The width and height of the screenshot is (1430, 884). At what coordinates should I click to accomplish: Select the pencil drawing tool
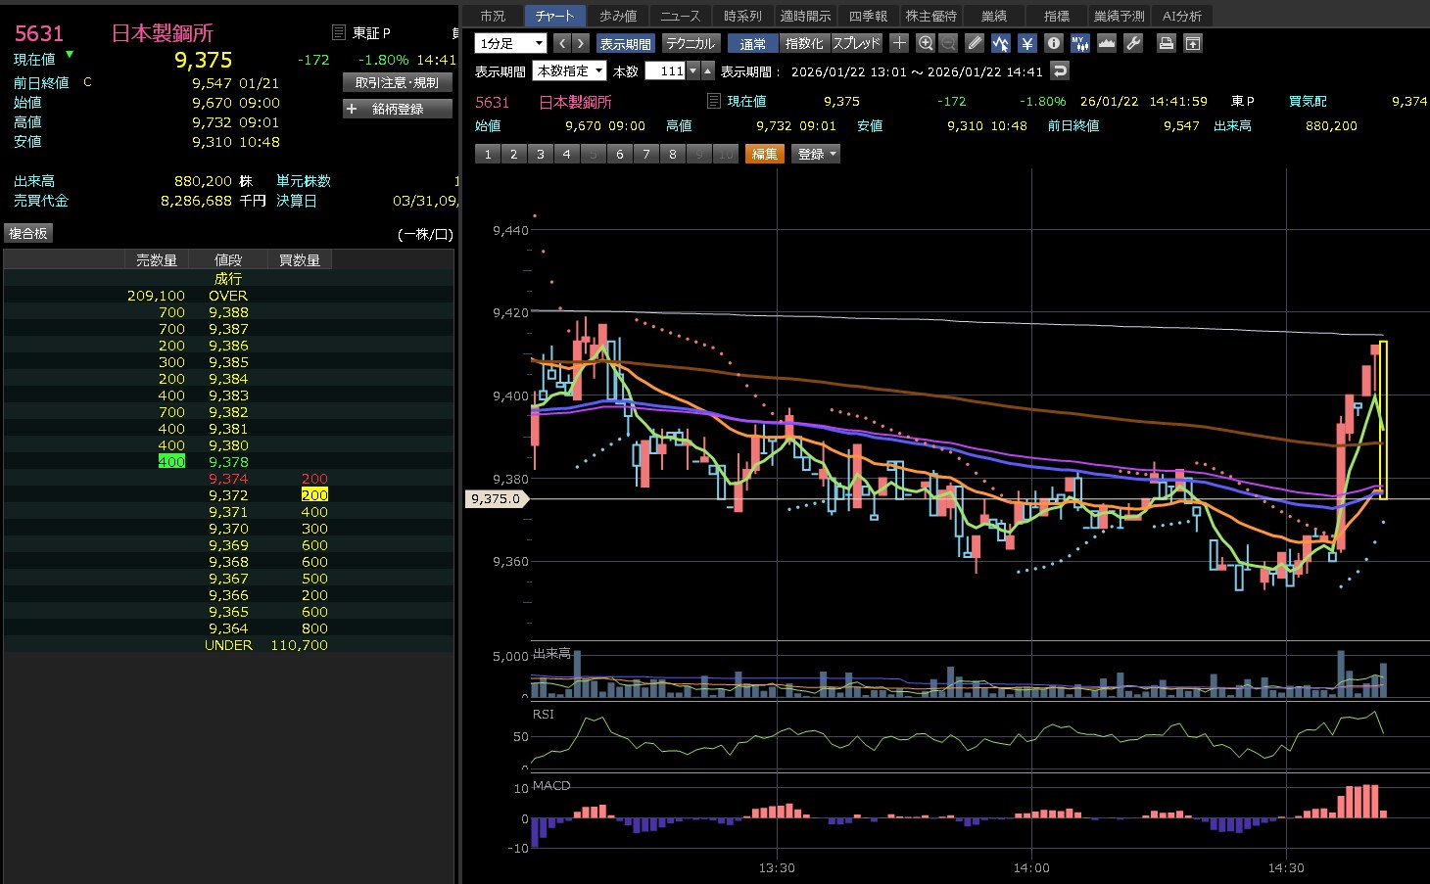974,43
